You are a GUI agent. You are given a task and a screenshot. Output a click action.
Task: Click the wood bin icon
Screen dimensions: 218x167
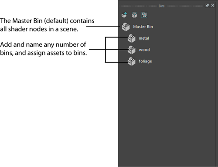(132, 50)
